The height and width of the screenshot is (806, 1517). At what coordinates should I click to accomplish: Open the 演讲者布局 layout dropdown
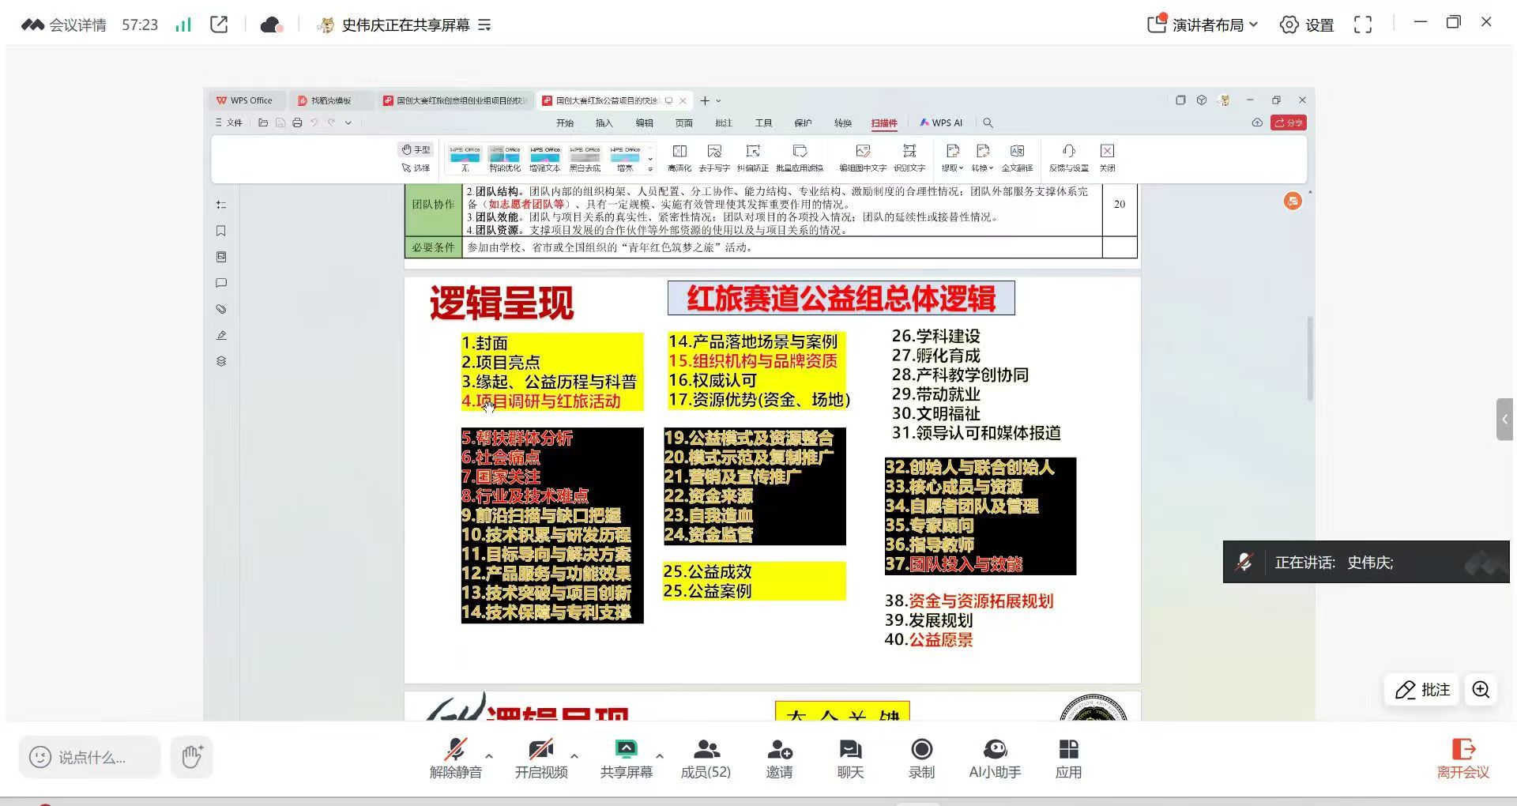click(x=1209, y=24)
